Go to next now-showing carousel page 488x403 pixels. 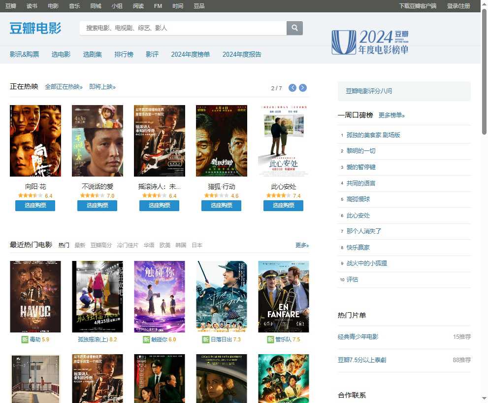click(302, 88)
